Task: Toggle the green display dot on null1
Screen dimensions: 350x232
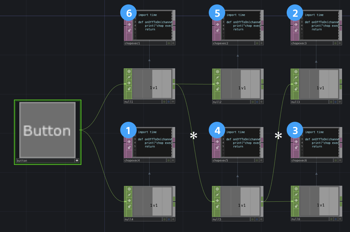Action: (x=164, y=102)
